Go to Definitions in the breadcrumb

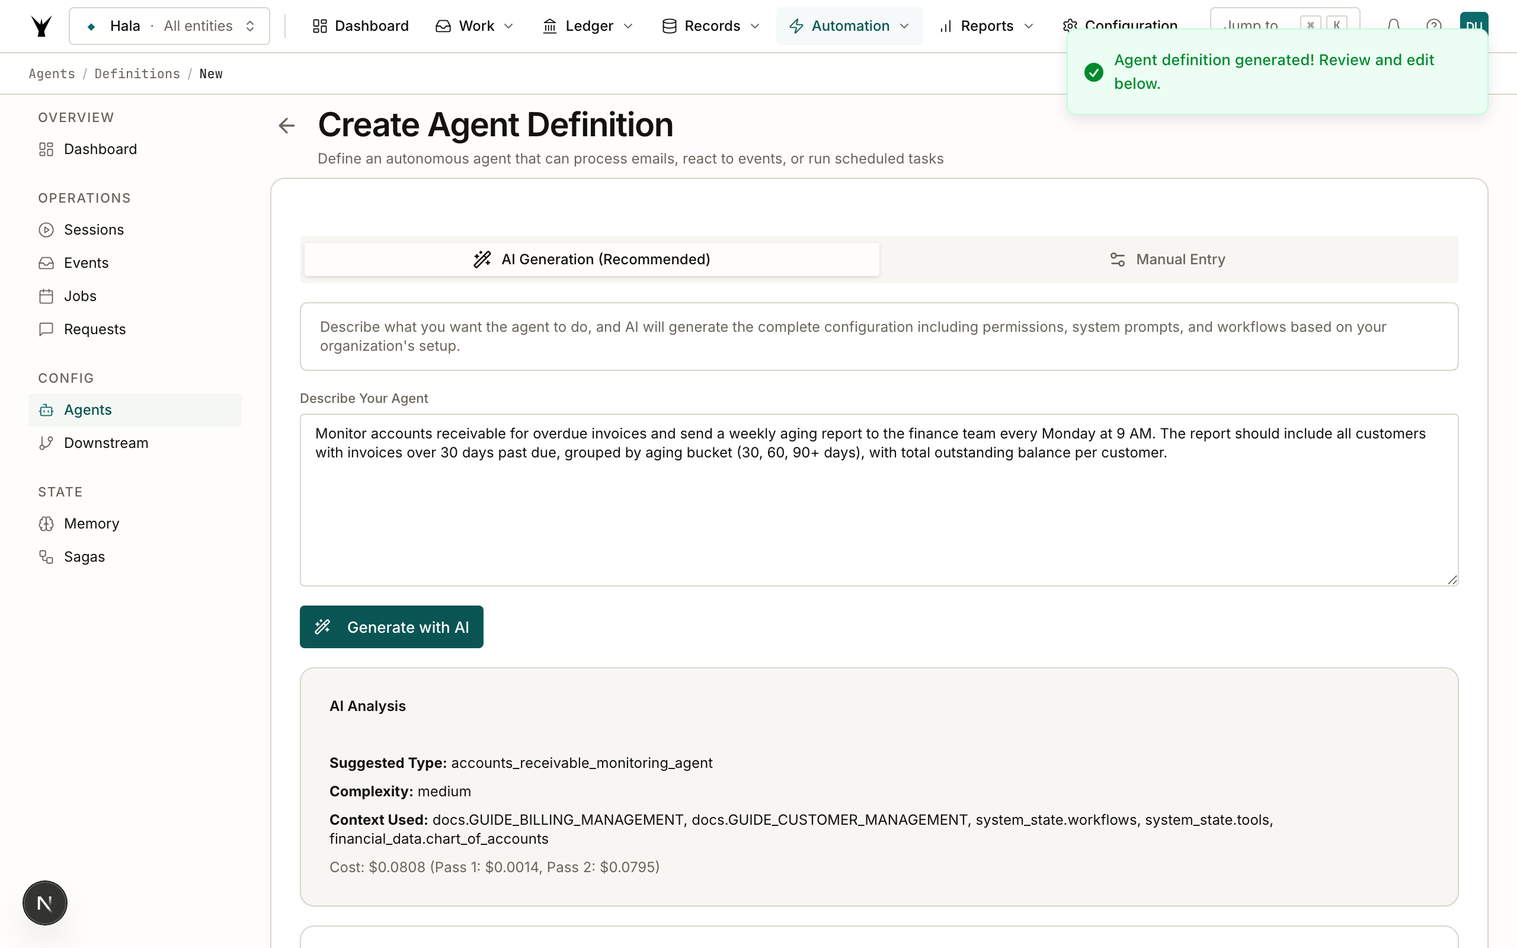pyautogui.click(x=137, y=74)
